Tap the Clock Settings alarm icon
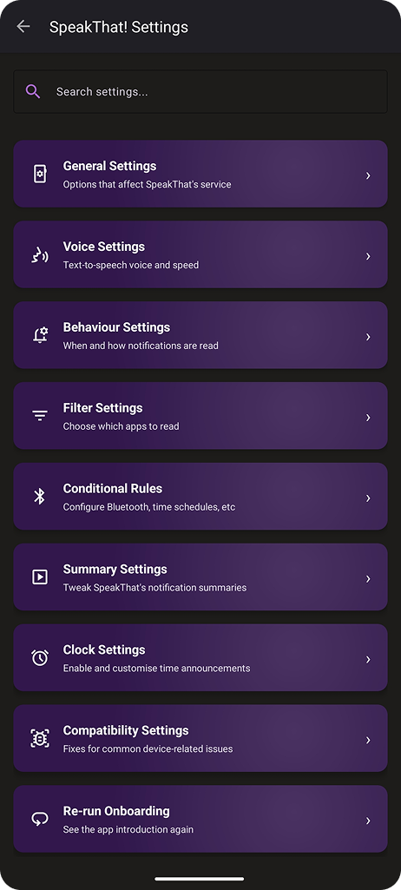Image resolution: width=401 pixels, height=890 pixels. (x=40, y=658)
